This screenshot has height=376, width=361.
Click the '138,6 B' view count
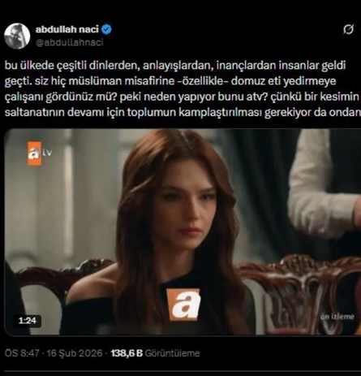pyautogui.click(x=127, y=353)
